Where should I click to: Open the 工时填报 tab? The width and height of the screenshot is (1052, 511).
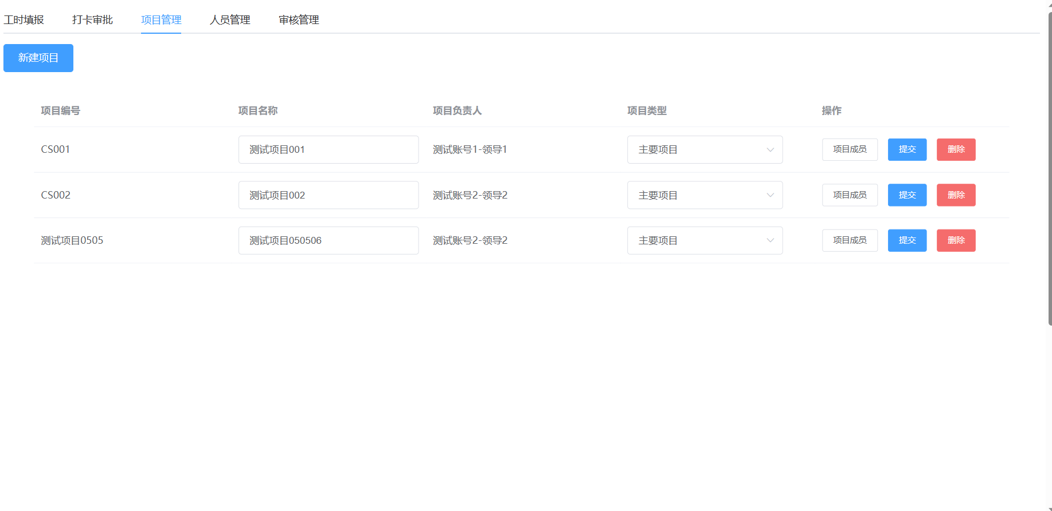[24, 20]
